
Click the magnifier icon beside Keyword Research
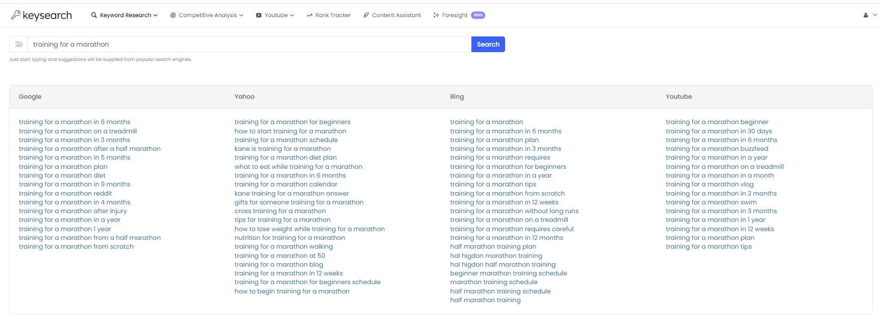click(94, 15)
